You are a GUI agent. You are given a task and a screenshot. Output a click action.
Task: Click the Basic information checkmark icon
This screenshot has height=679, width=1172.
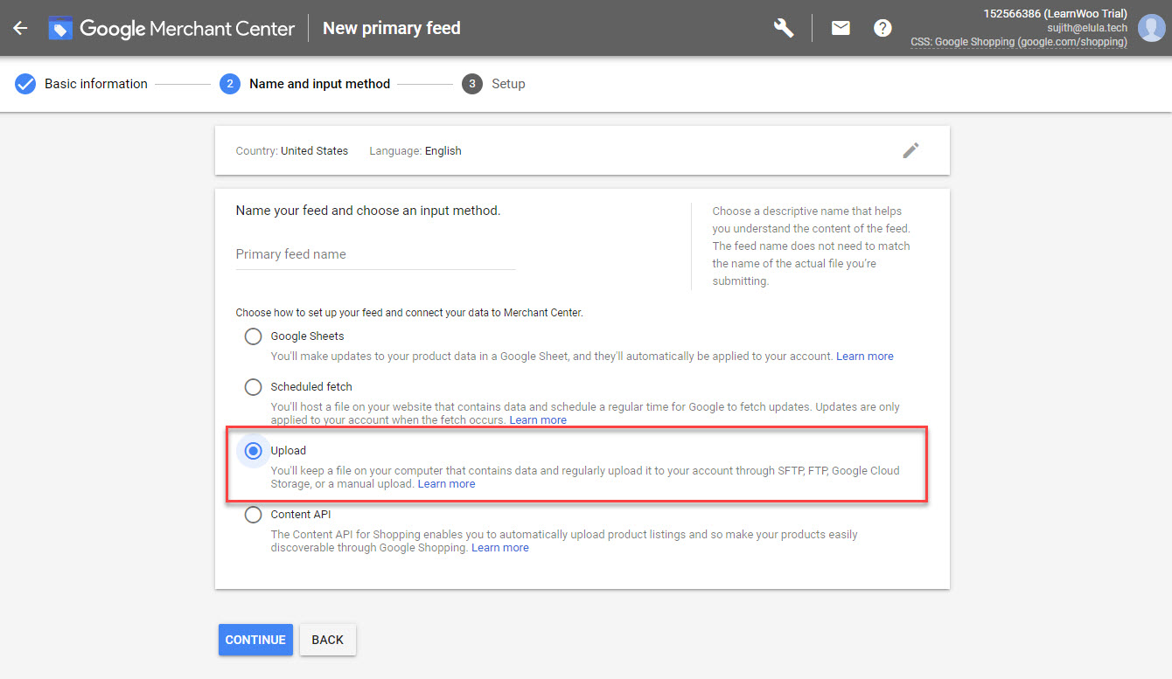point(25,84)
